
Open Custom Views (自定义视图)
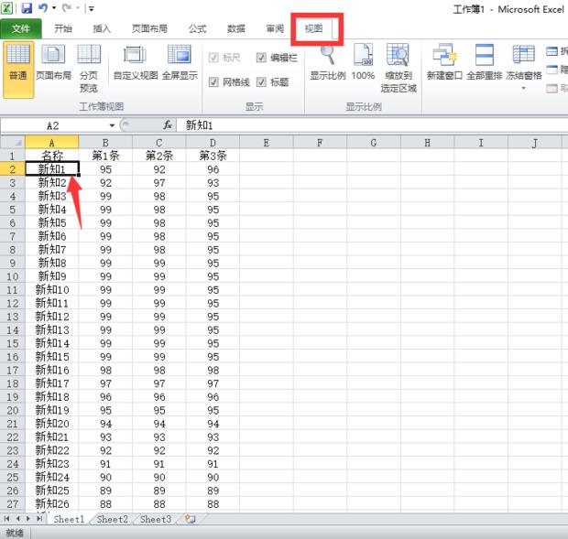136,62
